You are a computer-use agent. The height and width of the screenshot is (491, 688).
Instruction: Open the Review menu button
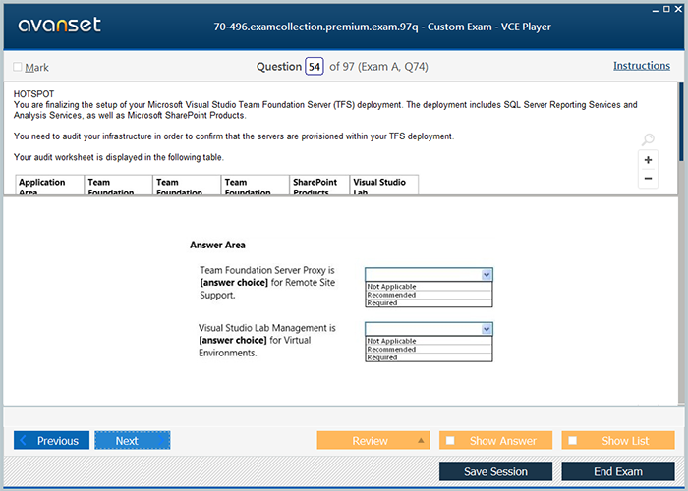pos(373,440)
